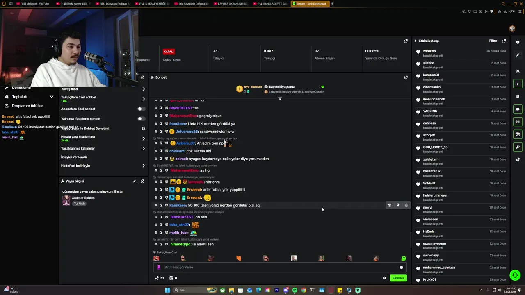Click username Universee26 in chat

(187, 132)
